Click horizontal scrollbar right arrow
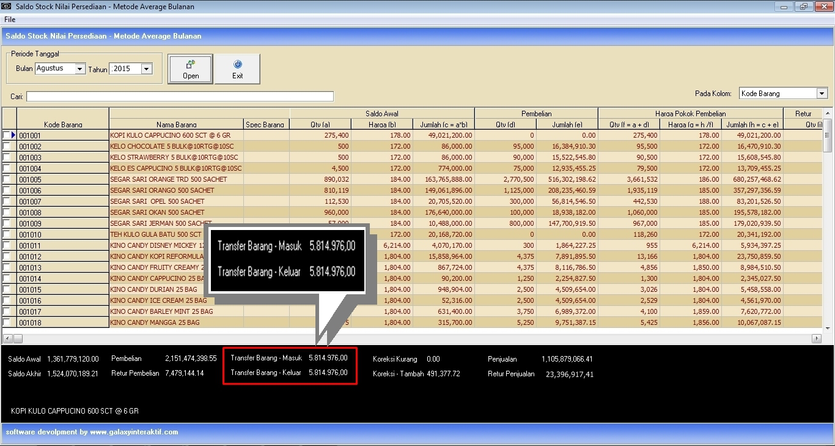Viewport: 835px width, 446px height. click(x=817, y=338)
